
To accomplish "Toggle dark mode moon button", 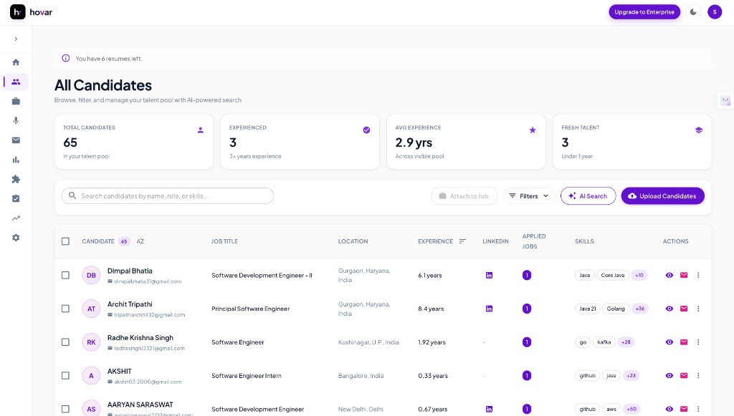I will (693, 12).
